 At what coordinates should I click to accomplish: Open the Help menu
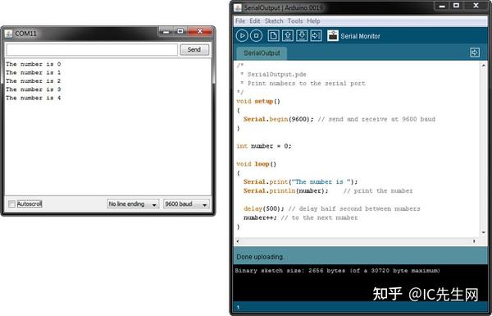[x=313, y=21]
